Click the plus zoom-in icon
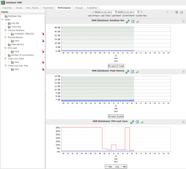Viewport: 186px width, 169px height. point(167,12)
